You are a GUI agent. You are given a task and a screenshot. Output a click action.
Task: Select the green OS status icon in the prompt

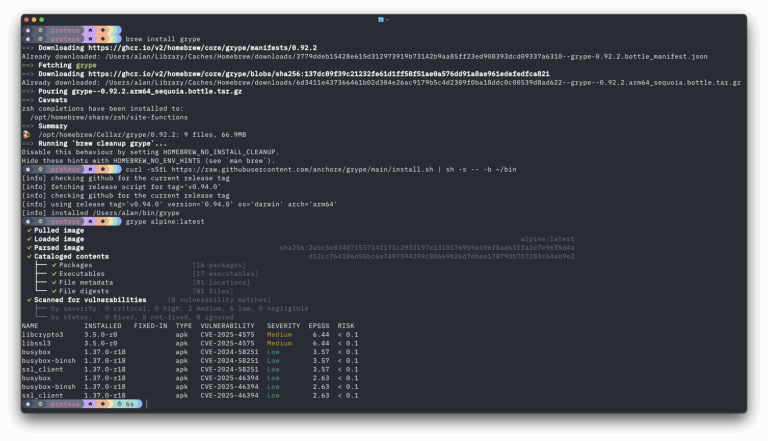click(x=40, y=404)
